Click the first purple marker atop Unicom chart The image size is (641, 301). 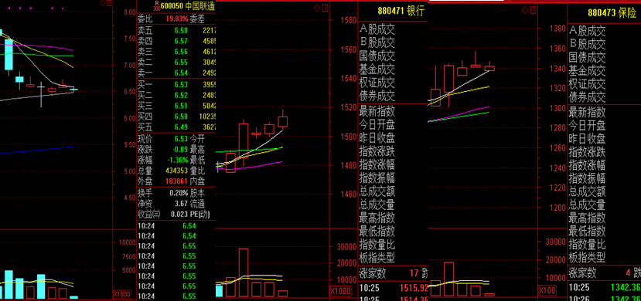(9, 8)
